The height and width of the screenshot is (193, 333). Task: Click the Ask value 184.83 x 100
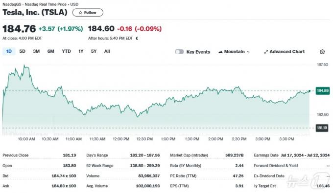[x=64, y=186]
